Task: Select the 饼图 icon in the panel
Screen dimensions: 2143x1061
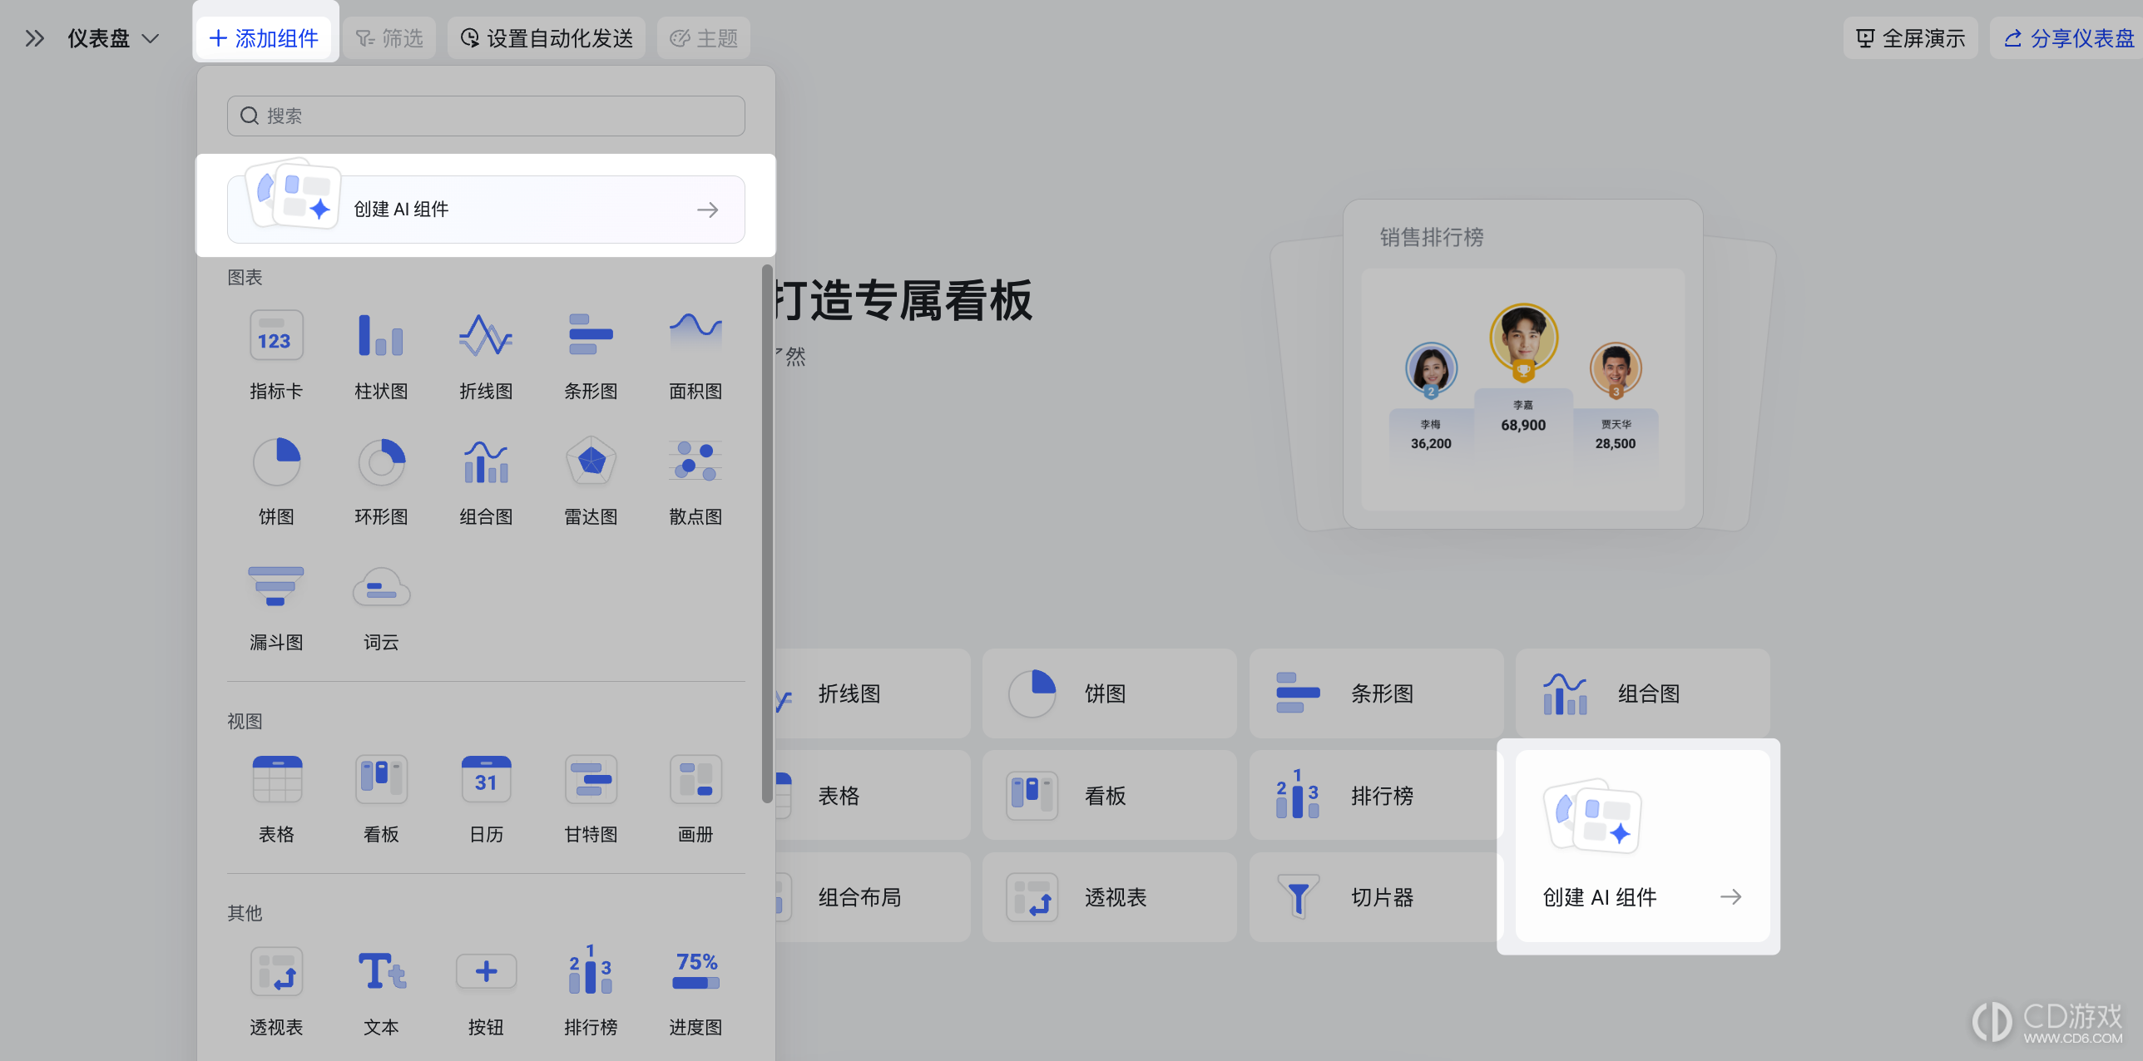Action: pos(276,461)
